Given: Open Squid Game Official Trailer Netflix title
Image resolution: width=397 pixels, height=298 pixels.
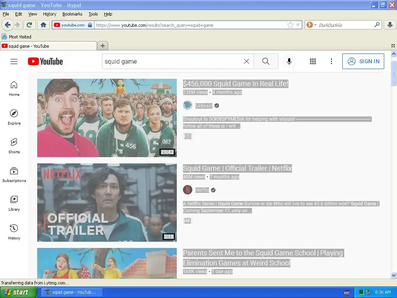Looking at the screenshot, I should pos(237,168).
